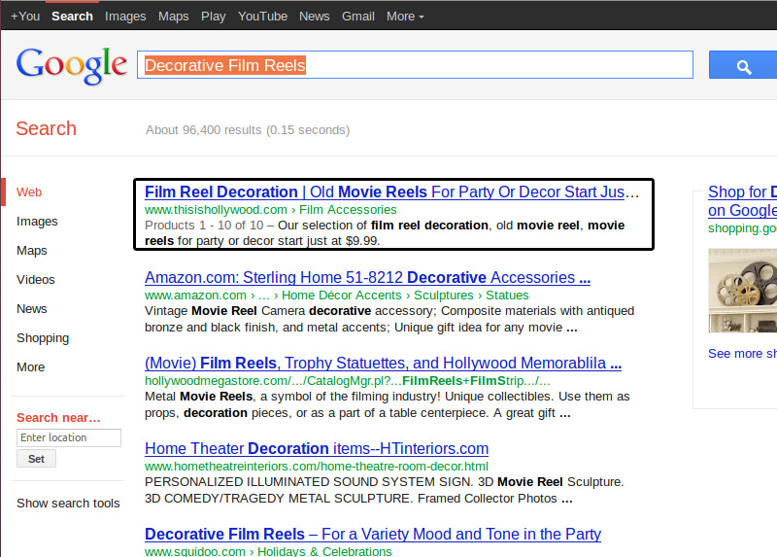Switch to News results in sidebar
The image size is (777, 557).
(32, 309)
